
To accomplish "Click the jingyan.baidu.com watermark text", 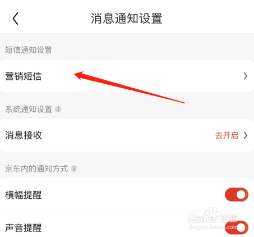I will point(213,227).
